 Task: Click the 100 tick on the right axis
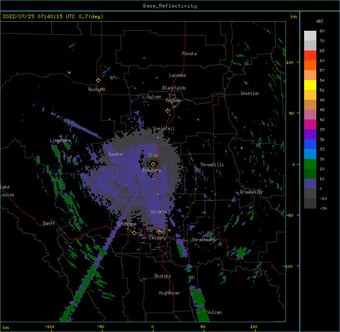point(290,62)
